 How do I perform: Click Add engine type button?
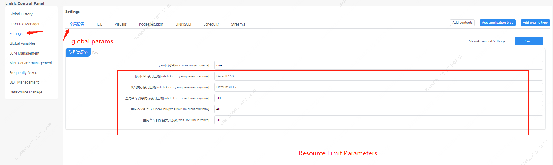click(535, 23)
